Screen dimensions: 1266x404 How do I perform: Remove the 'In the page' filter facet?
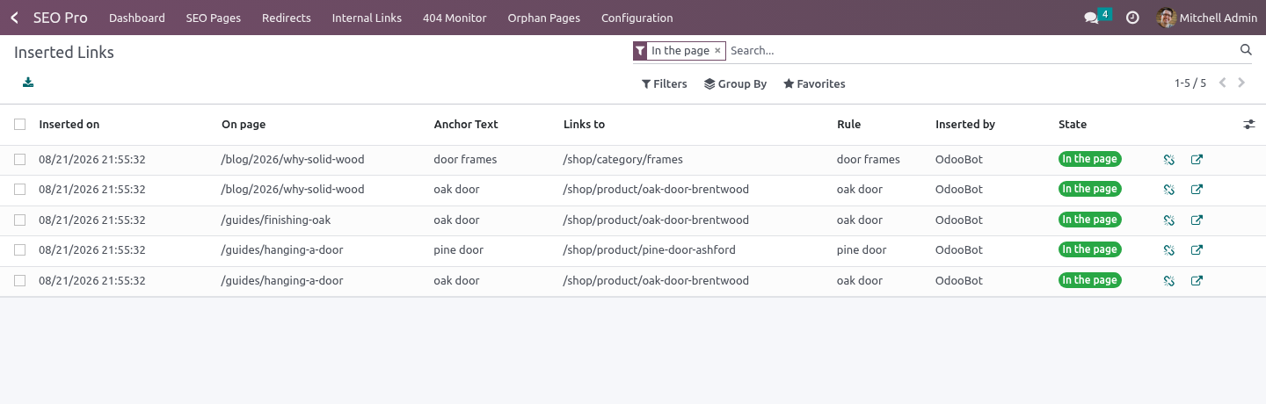(x=717, y=51)
